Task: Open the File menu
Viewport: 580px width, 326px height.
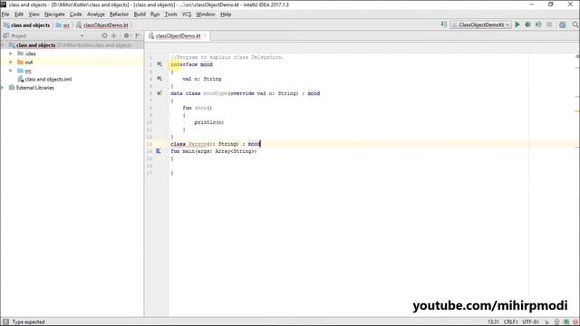Action: click(5, 14)
